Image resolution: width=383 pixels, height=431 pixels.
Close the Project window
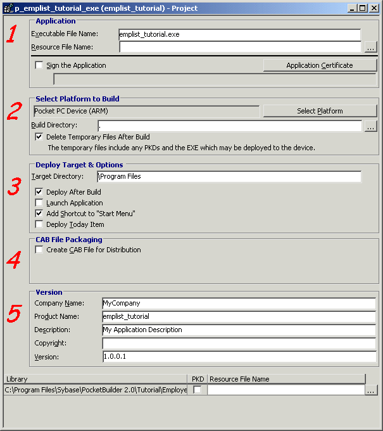(x=374, y=8)
